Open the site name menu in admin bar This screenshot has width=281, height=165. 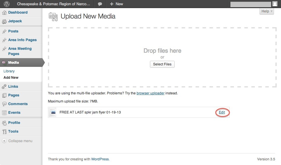[x=53, y=4]
